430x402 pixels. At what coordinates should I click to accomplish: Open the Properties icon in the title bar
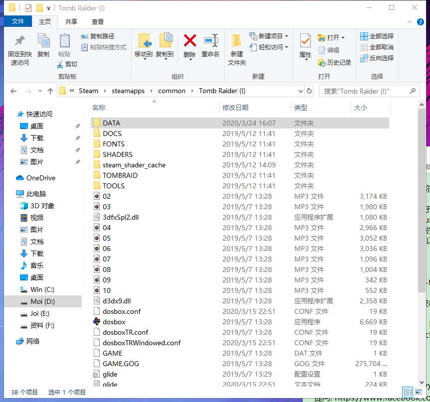coord(28,8)
